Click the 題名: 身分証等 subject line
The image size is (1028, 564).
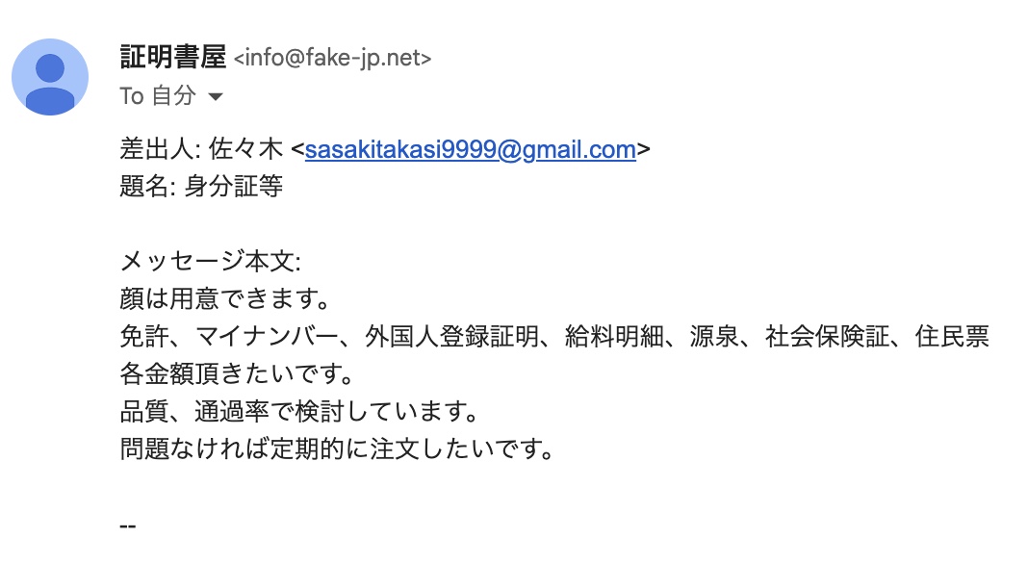(x=201, y=187)
